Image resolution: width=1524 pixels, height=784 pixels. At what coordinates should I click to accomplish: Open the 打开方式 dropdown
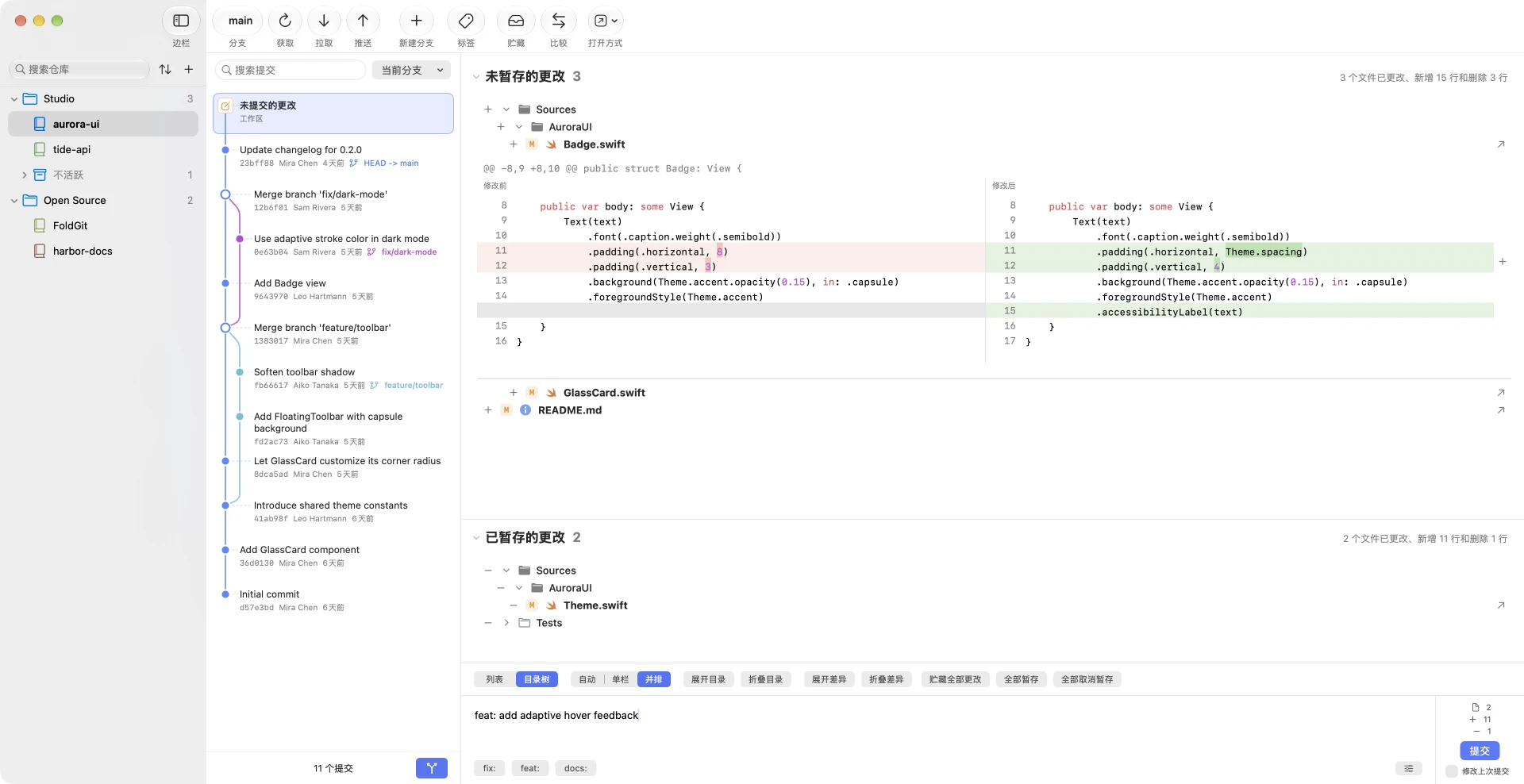pyautogui.click(x=606, y=21)
